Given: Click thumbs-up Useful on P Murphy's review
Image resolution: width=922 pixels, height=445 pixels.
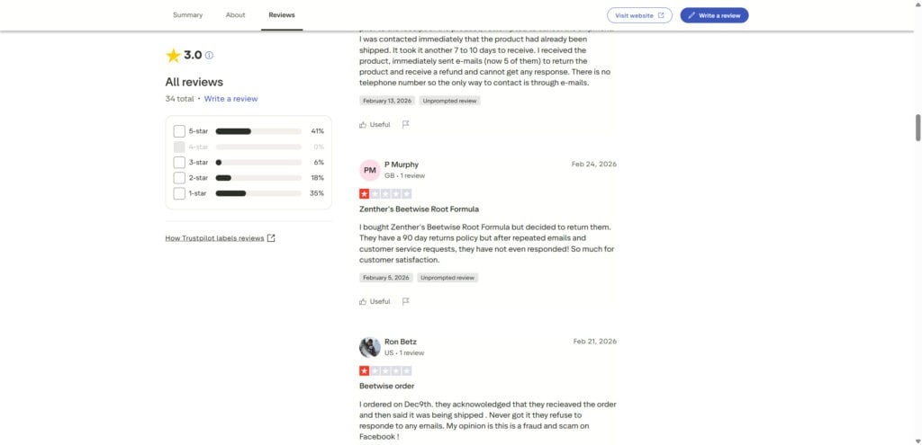Looking at the screenshot, I should click(x=375, y=301).
